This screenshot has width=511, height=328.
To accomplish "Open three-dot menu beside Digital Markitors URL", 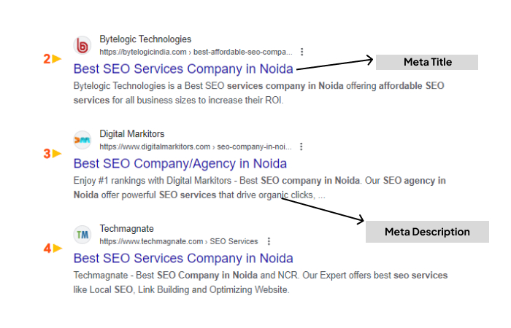I will [301, 147].
